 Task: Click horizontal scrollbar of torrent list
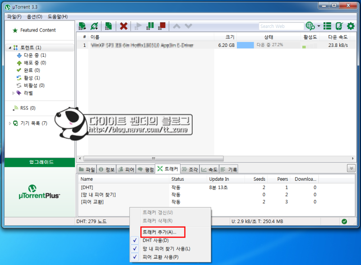pos(153,159)
